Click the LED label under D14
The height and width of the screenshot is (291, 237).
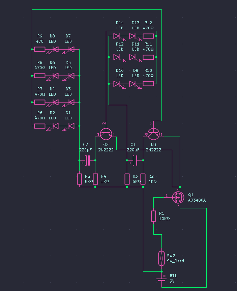pyautogui.click(x=120, y=28)
